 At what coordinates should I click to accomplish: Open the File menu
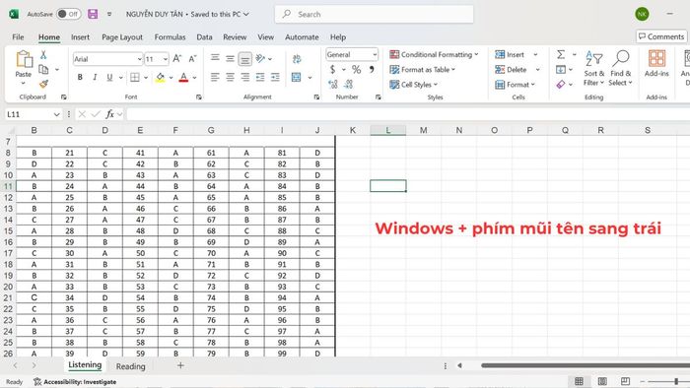point(18,37)
